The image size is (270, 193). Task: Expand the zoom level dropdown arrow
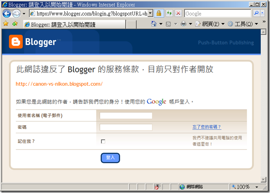(257, 187)
